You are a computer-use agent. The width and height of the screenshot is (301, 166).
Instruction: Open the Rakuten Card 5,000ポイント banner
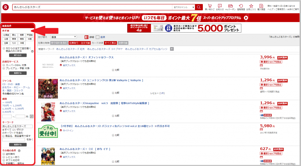coord(184,28)
